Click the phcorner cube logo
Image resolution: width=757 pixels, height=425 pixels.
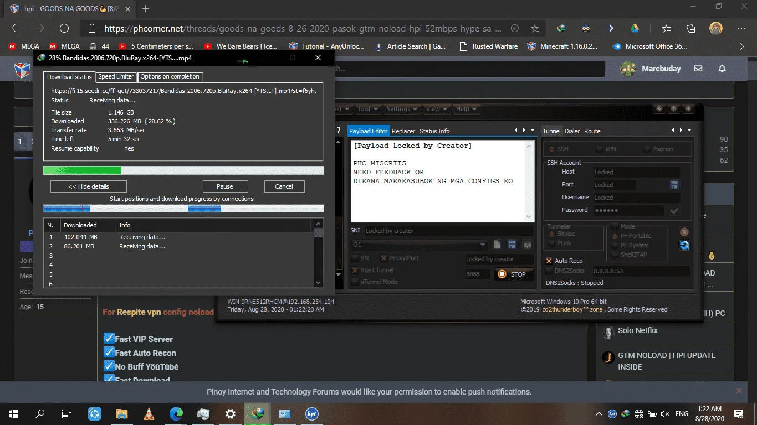pyautogui.click(x=22, y=69)
